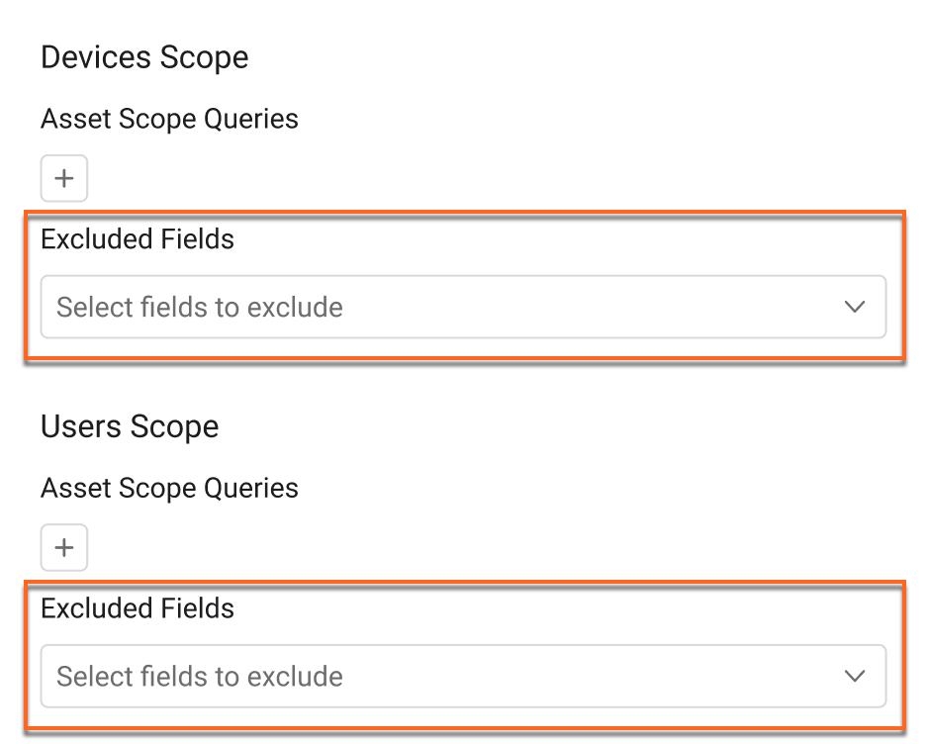Select the Asset Scope Queries label under Devices
The width and height of the screenshot is (926, 744).
[169, 119]
